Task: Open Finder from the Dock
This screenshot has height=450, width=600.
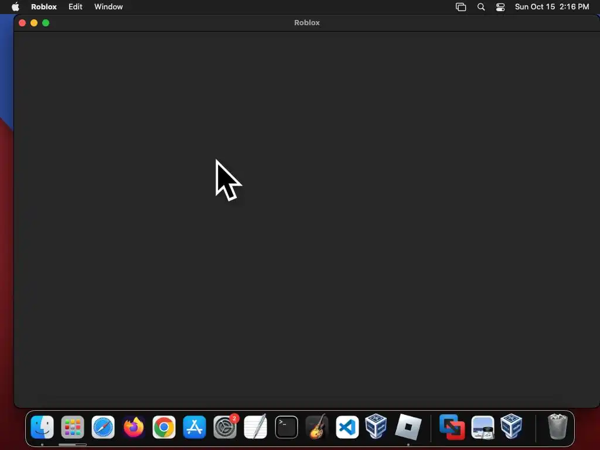Action: (42, 427)
